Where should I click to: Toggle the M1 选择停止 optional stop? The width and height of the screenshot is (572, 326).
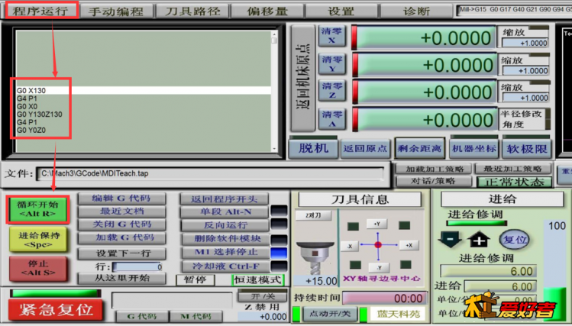click(x=225, y=253)
